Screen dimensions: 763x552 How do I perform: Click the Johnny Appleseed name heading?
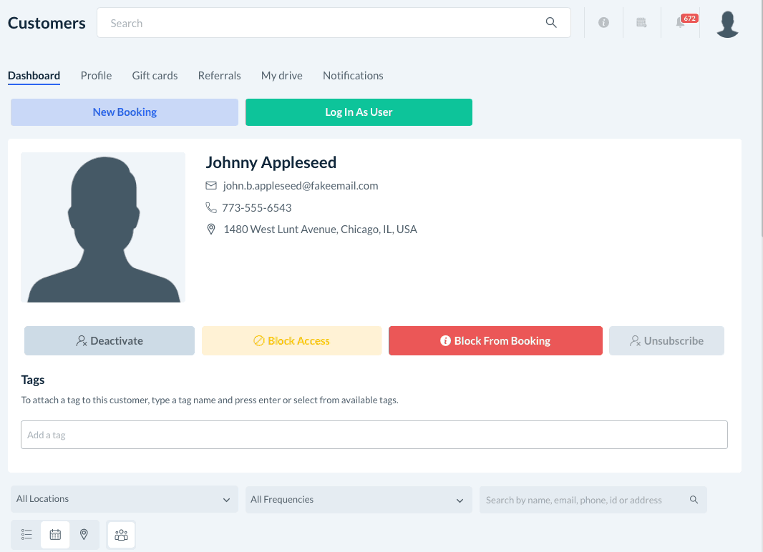(271, 162)
